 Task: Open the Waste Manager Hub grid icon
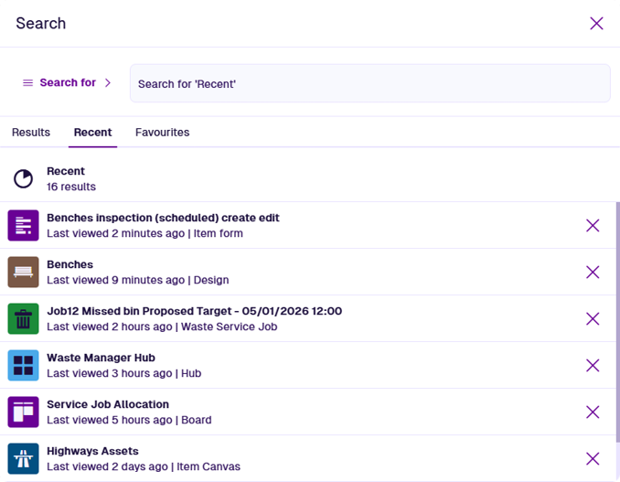[x=24, y=365]
